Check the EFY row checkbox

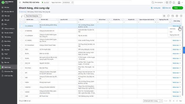pyautogui.click(x=22, y=73)
